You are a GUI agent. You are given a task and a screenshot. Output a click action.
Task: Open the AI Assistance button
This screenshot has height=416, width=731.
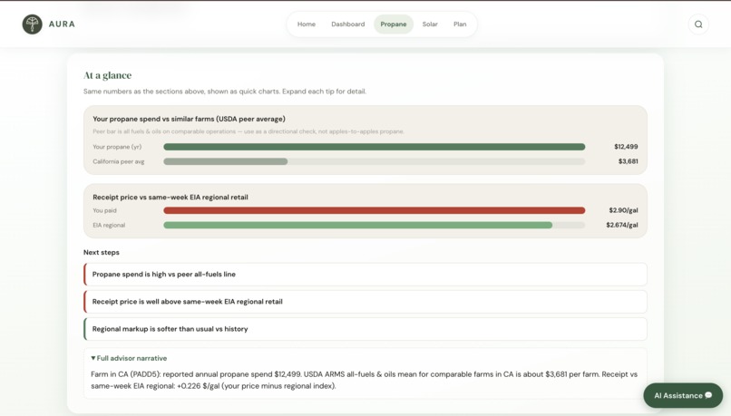[x=683, y=395]
